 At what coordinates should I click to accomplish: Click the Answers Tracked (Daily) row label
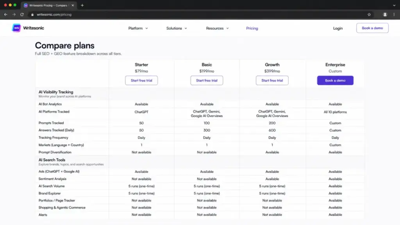(56, 130)
